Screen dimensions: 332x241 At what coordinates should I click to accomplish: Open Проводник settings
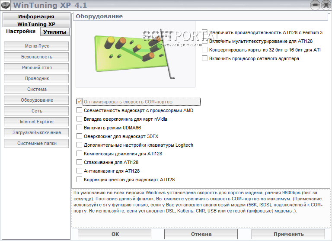[x=36, y=78]
